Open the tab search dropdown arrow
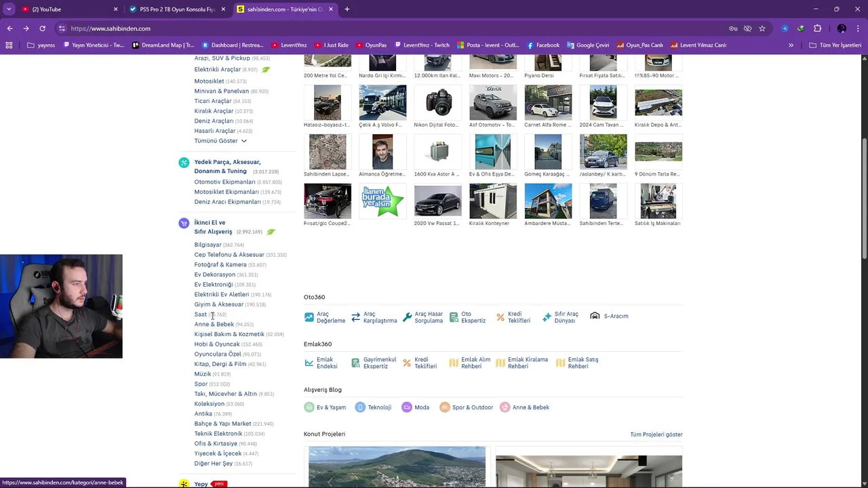 pyautogui.click(x=9, y=9)
